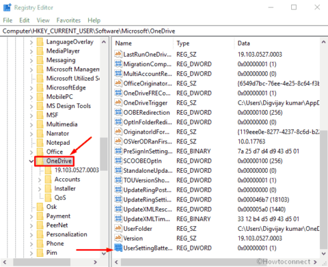The width and height of the screenshot is (328, 267).
Task: Click the tree pane scroll-right arrow
Action: [x=96, y=262]
